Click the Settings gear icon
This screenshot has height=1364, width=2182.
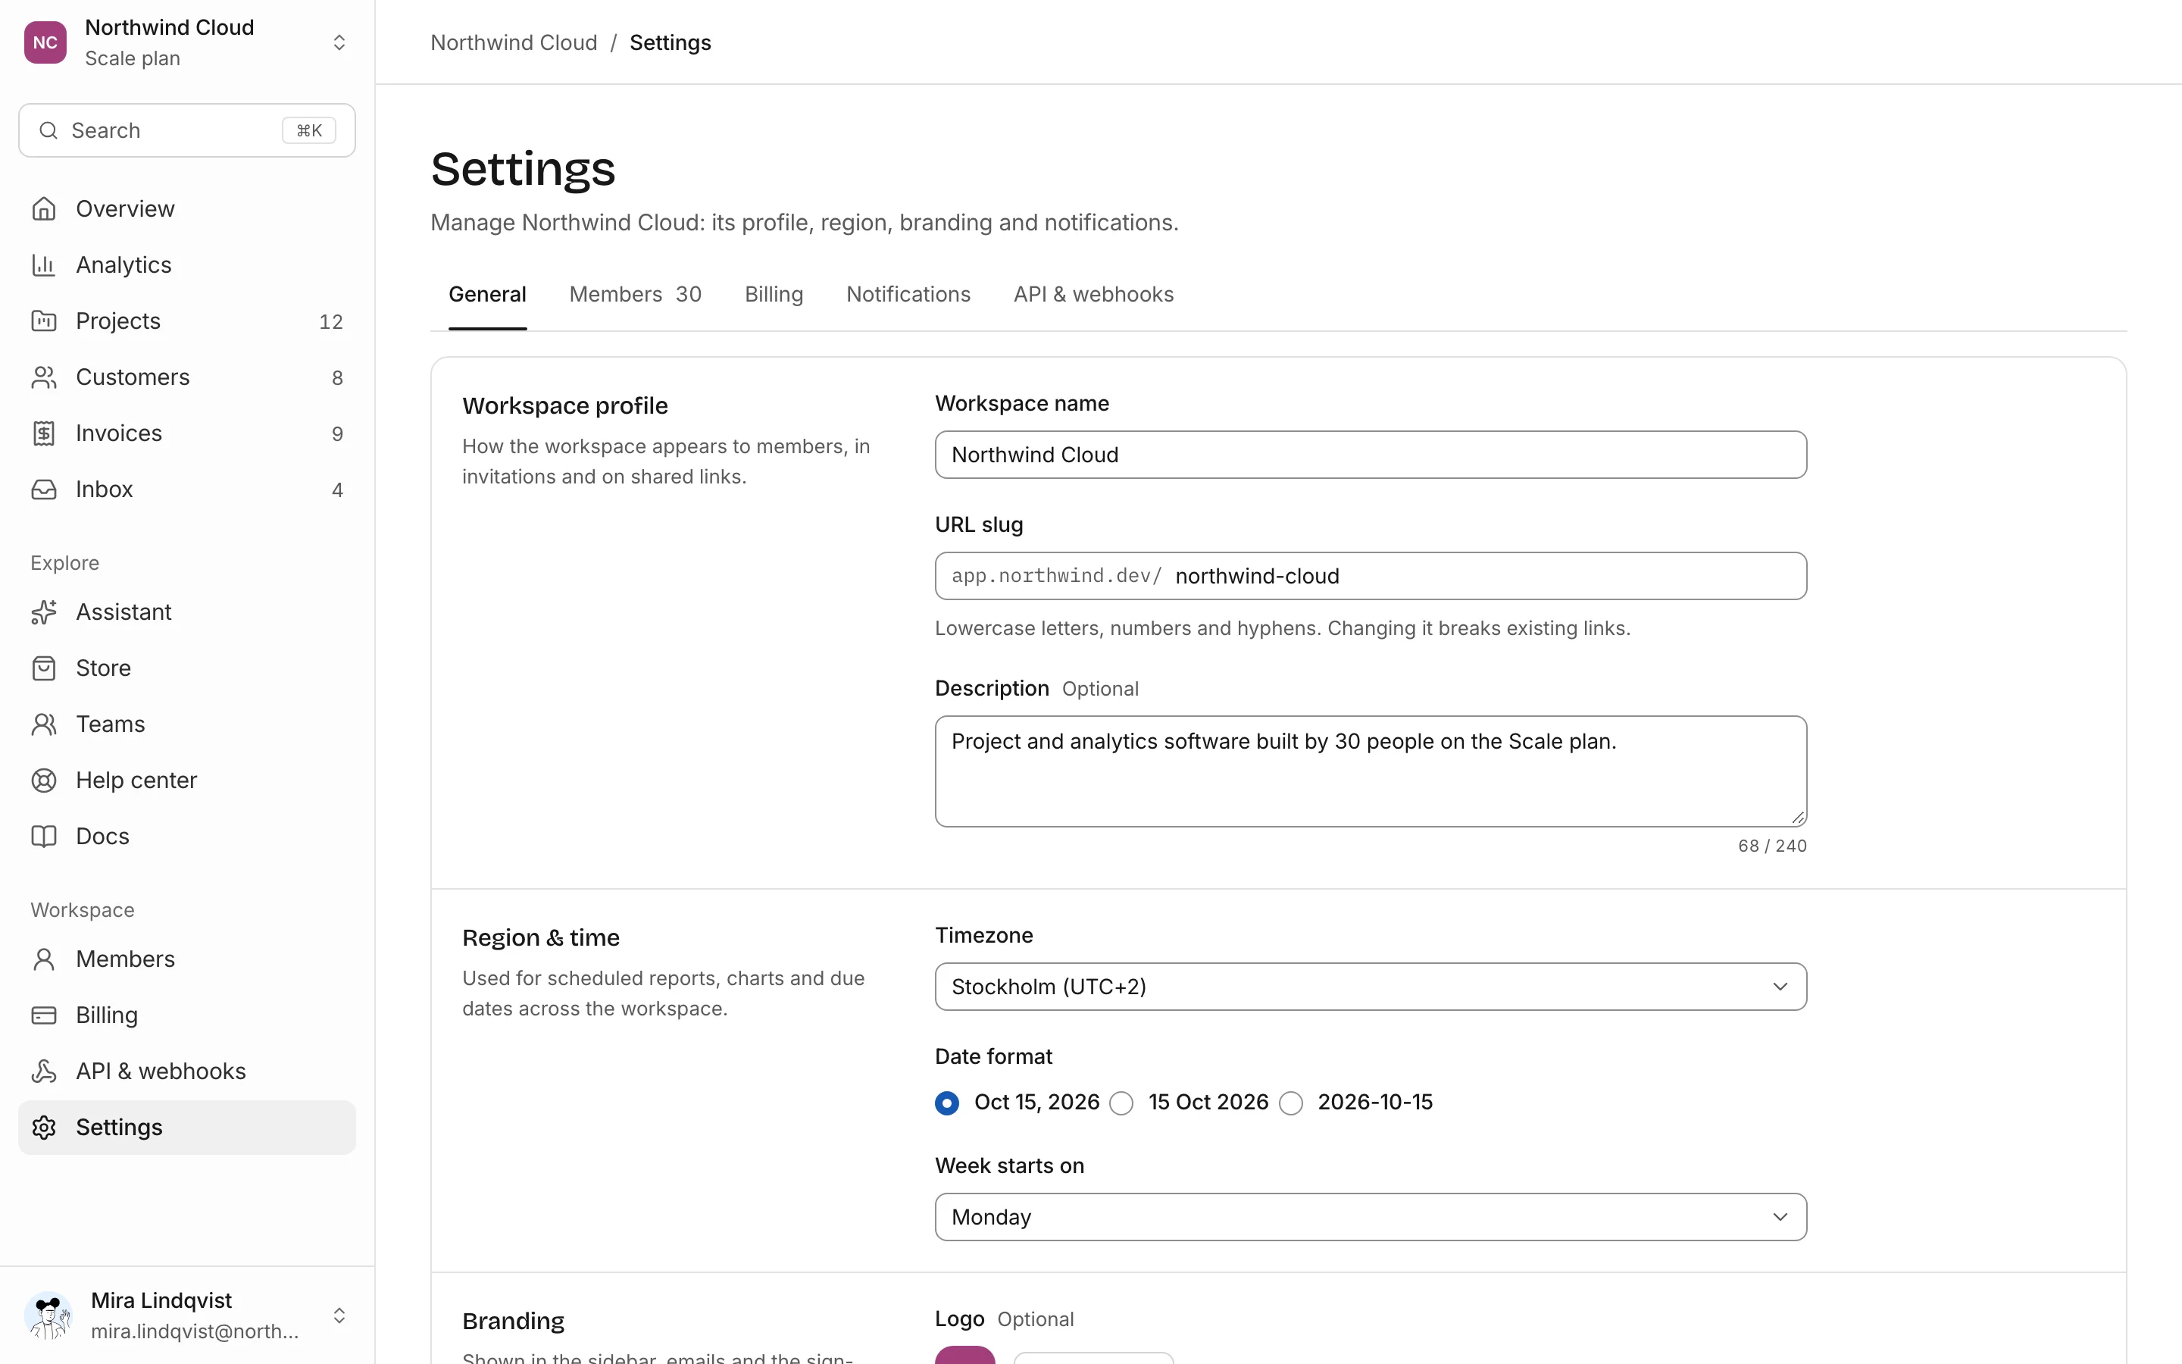coord(43,1127)
